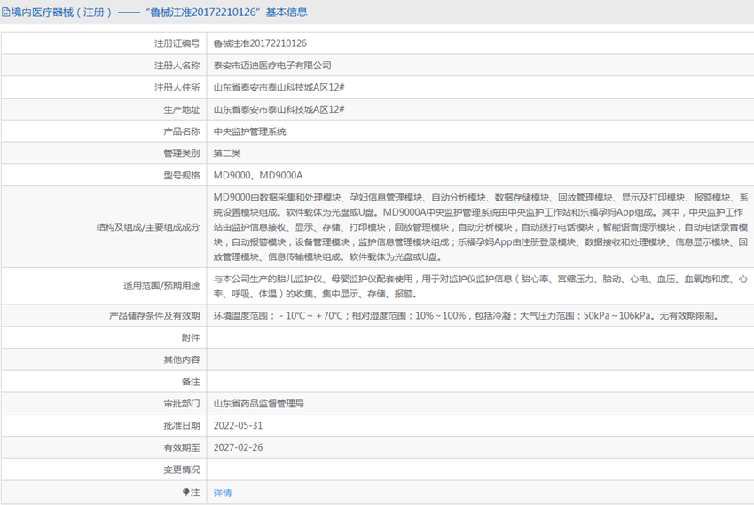Click the 产品名称 label
This screenshot has height=505, width=754.
tap(181, 131)
